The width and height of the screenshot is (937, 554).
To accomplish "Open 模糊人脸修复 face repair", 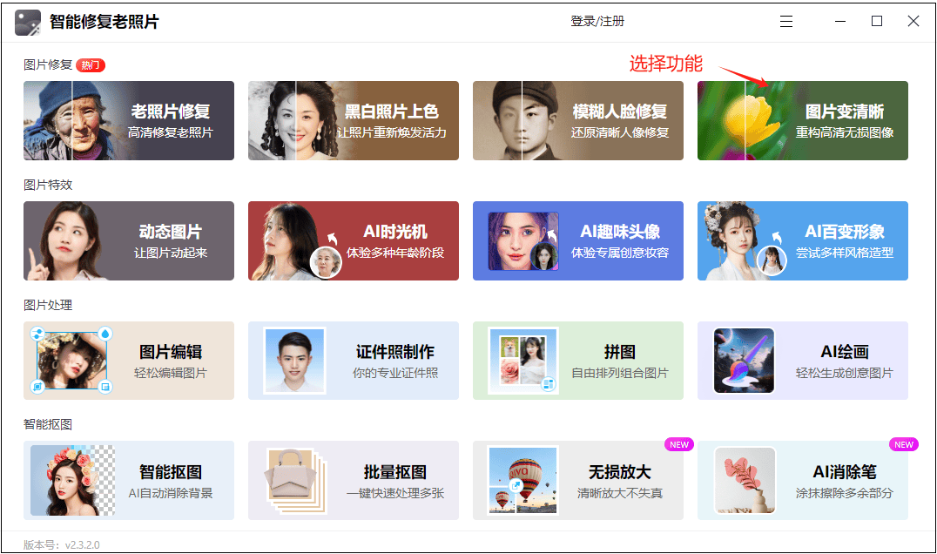I will 578,121.
